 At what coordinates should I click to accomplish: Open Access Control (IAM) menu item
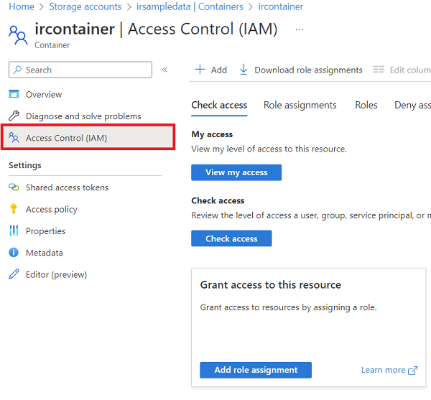[x=88, y=137]
